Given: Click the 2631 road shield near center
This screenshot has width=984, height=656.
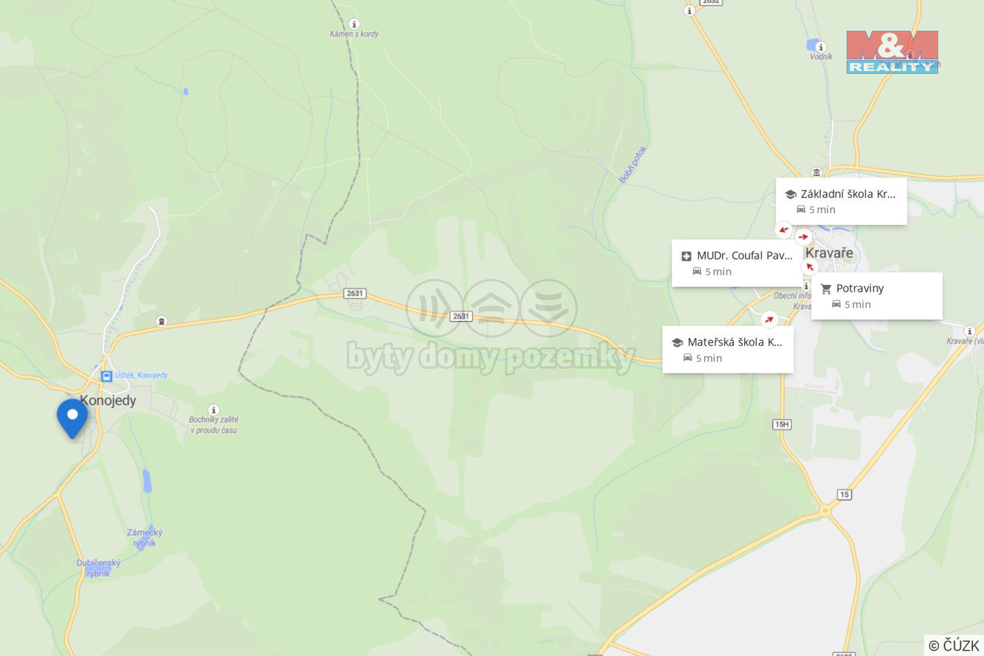Looking at the screenshot, I should point(461,316).
